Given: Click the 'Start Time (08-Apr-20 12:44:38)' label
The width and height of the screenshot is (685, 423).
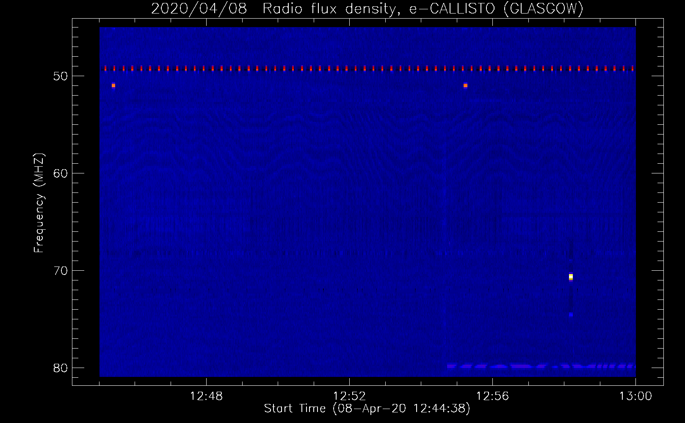Looking at the screenshot, I should (x=367, y=409).
